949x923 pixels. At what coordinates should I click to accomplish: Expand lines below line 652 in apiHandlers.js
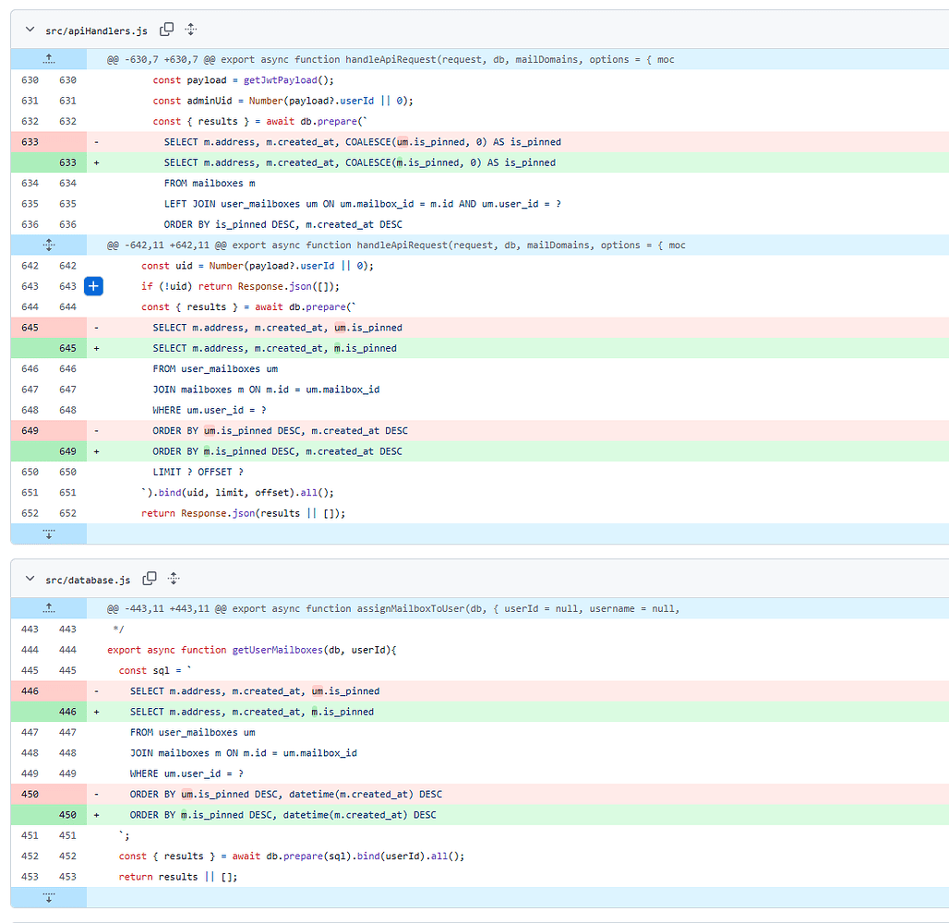[x=49, y=533]
